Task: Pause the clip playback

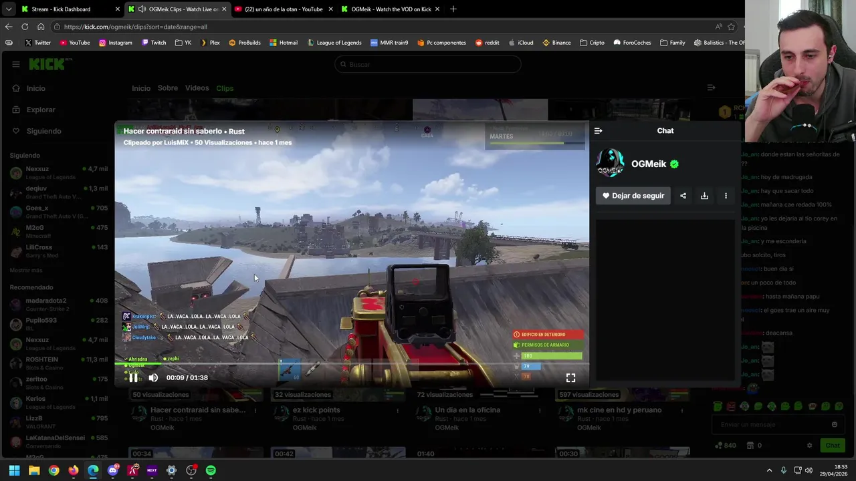Action: (133, 377)
